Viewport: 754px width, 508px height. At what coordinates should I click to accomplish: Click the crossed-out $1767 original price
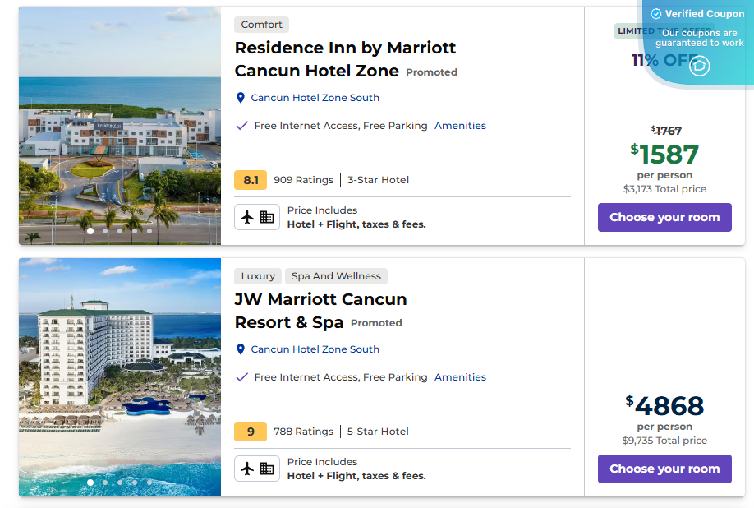(x=664, y=128)
